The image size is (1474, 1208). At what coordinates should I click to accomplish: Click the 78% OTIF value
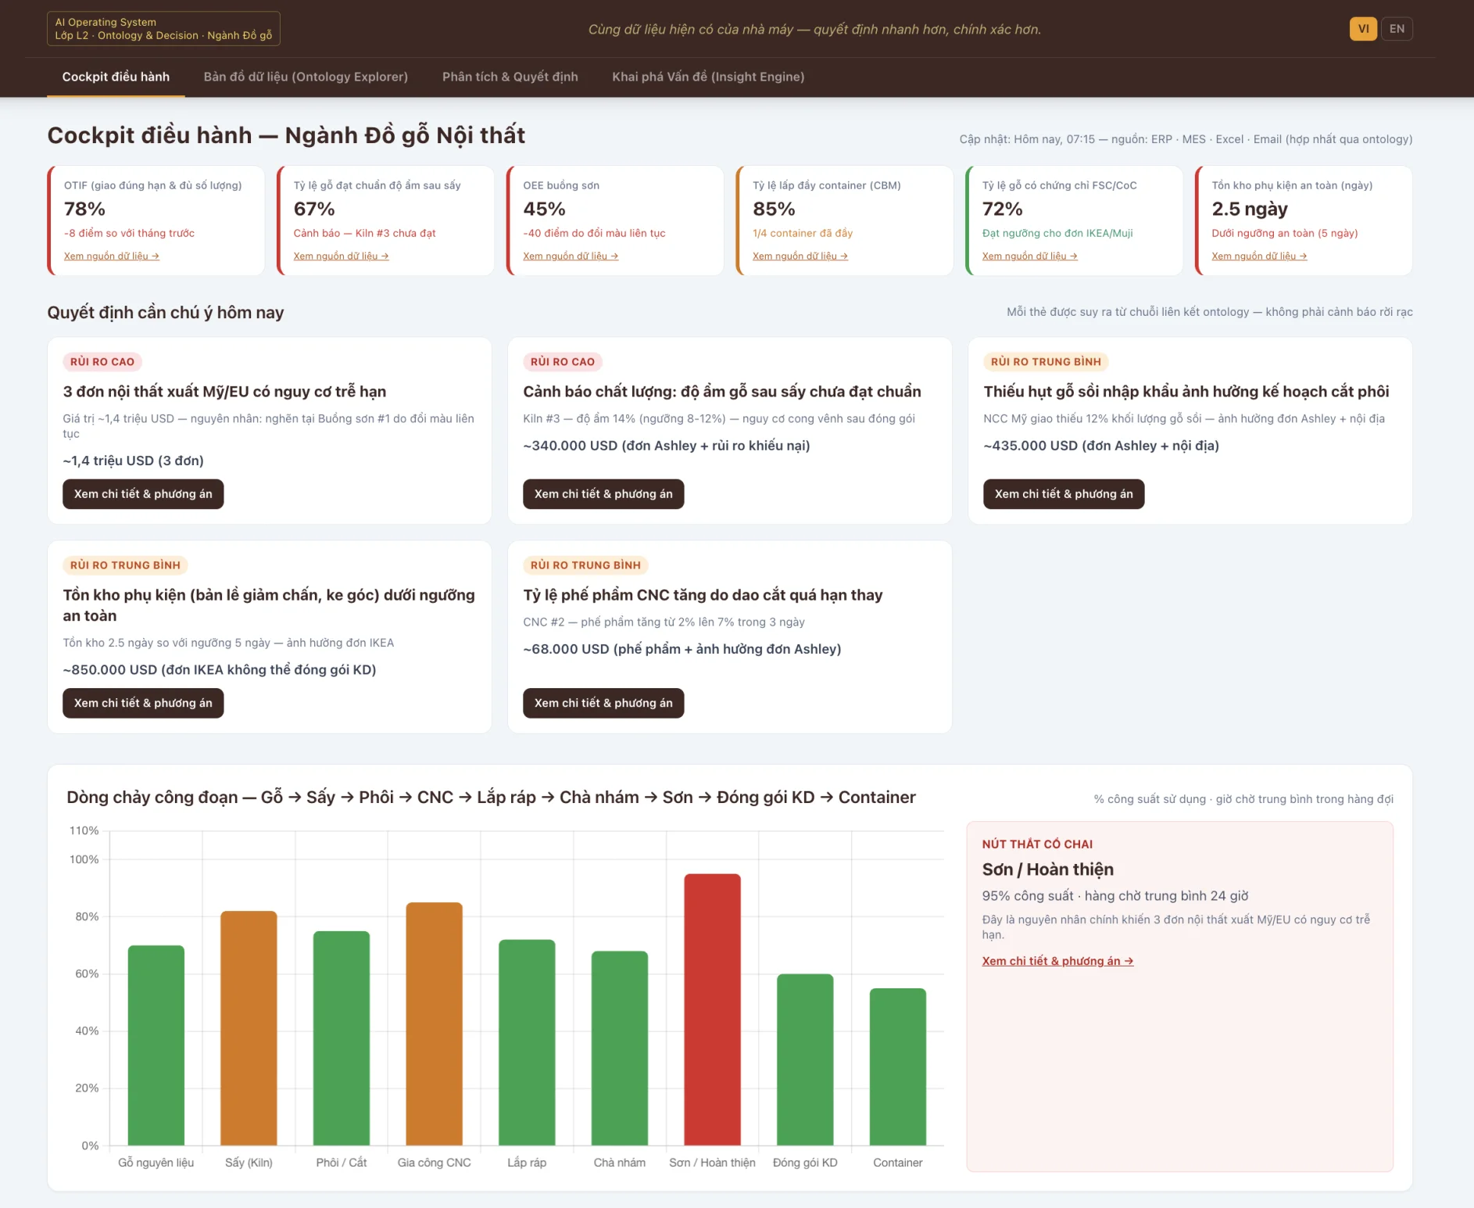point(84,209)
